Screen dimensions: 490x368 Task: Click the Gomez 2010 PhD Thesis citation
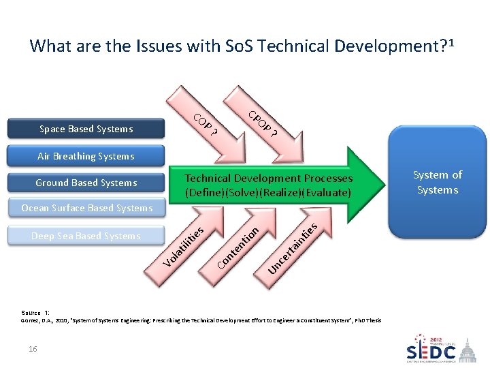click(201, 320)
